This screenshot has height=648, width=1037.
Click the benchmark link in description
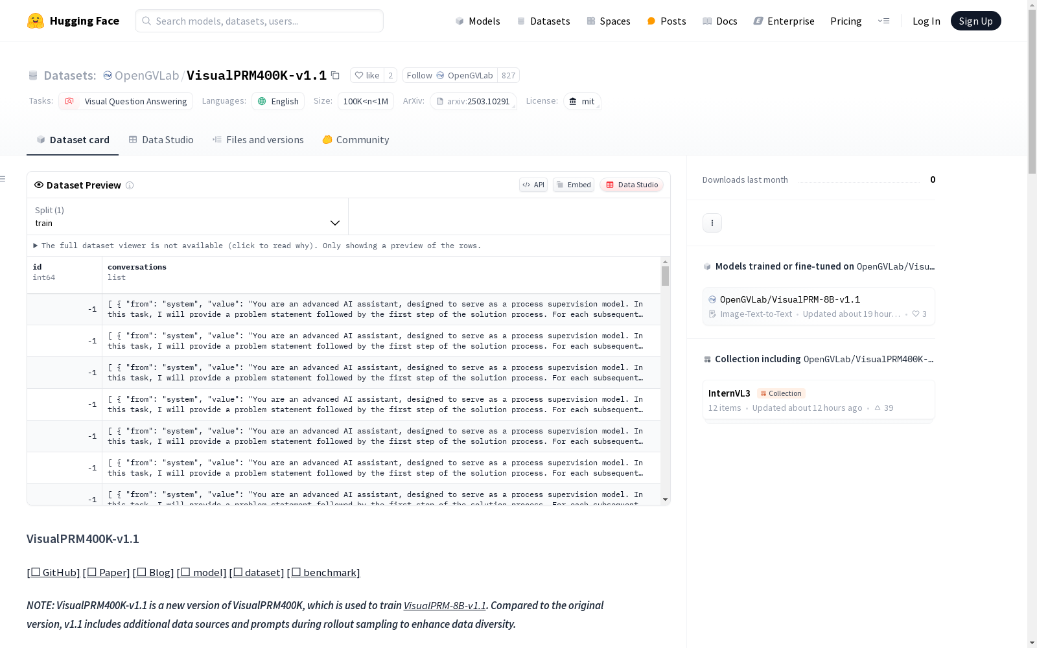pos(323,573)
